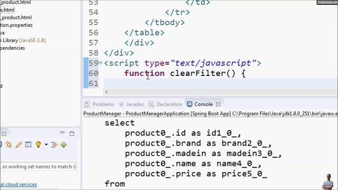Click line number 60 in the gutter
The height and width of the screenshot is (190, 338).
(93, 73)
